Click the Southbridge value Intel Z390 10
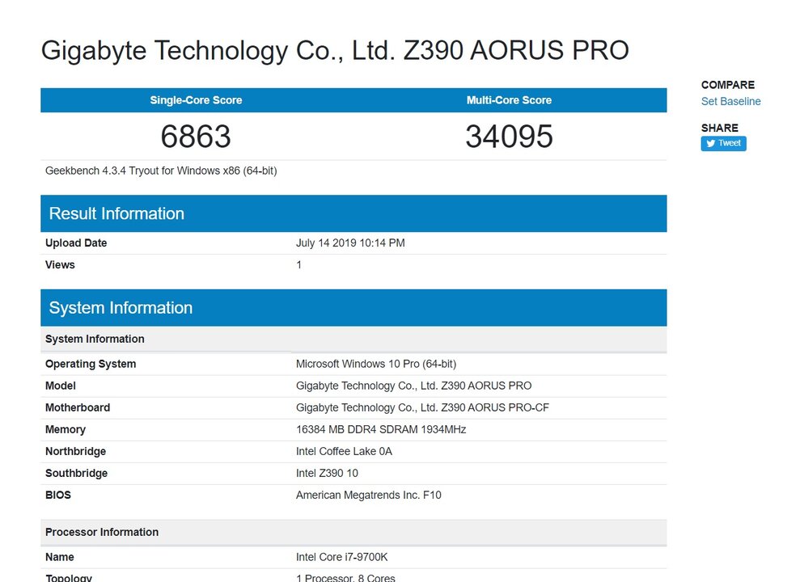 coord(327,474)
